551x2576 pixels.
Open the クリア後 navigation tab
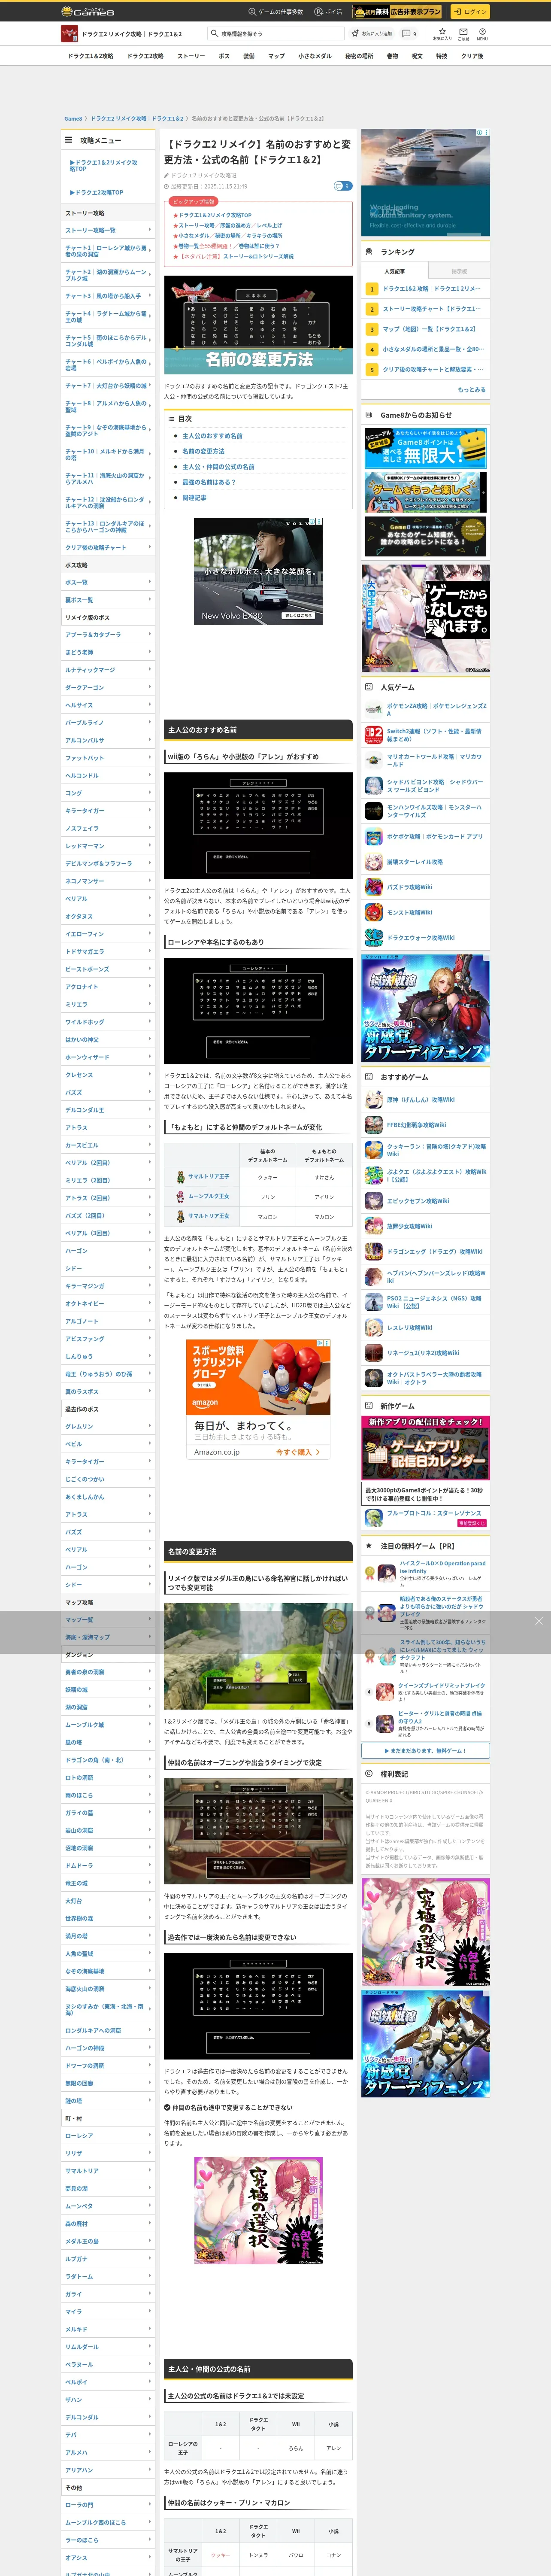pos(472,56)
